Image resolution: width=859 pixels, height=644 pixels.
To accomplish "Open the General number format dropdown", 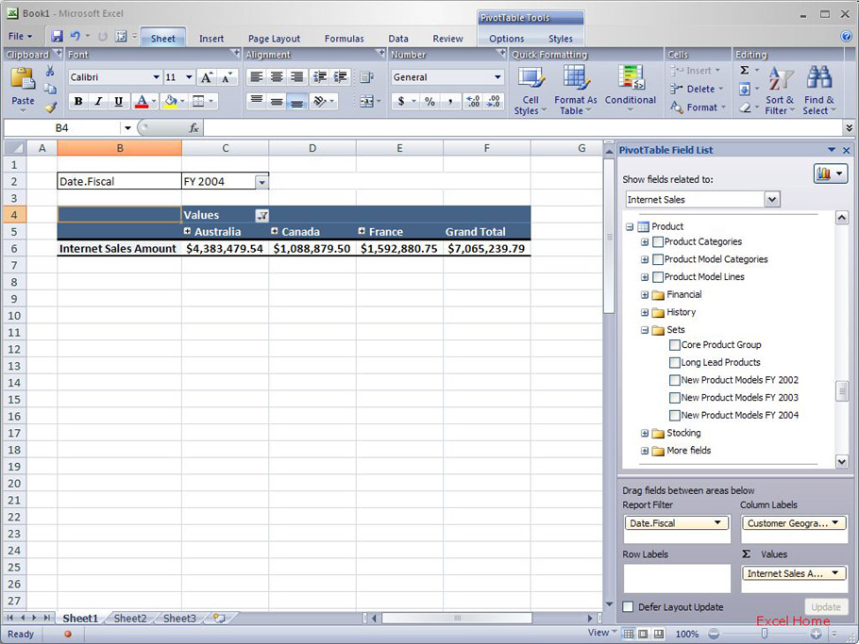I will 497,77.
